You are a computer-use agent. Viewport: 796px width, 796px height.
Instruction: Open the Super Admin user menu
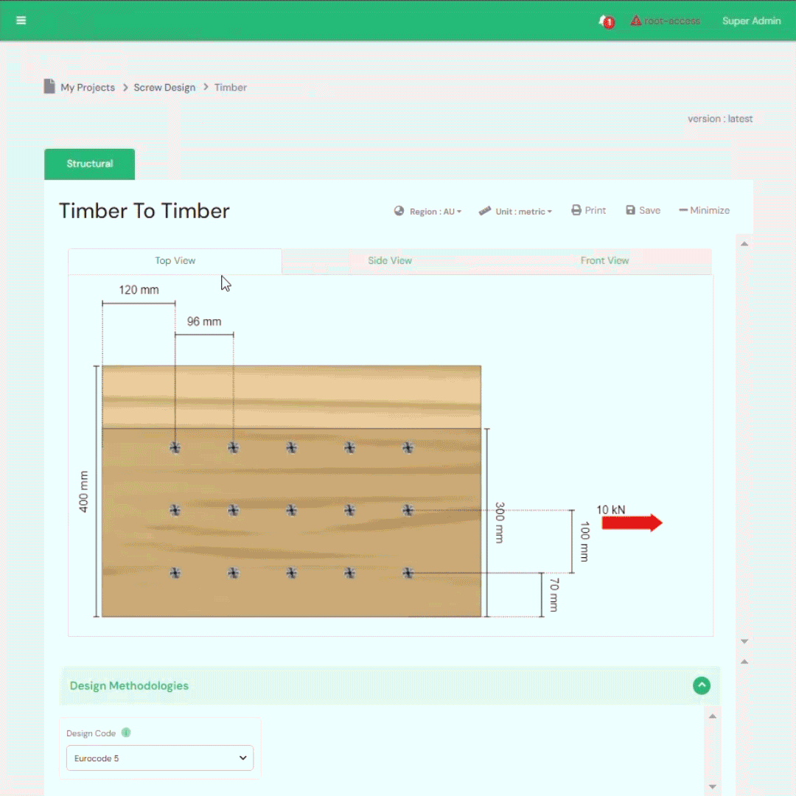pyautogui.click(x=751, y=21)
